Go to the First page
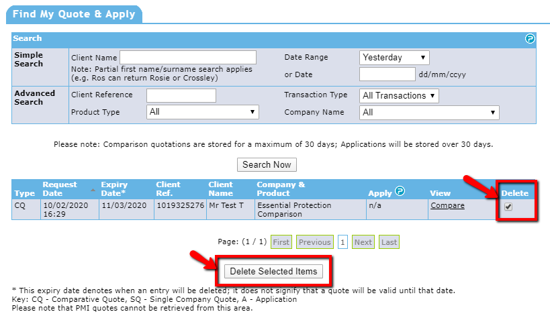 (x=281, y=242)
